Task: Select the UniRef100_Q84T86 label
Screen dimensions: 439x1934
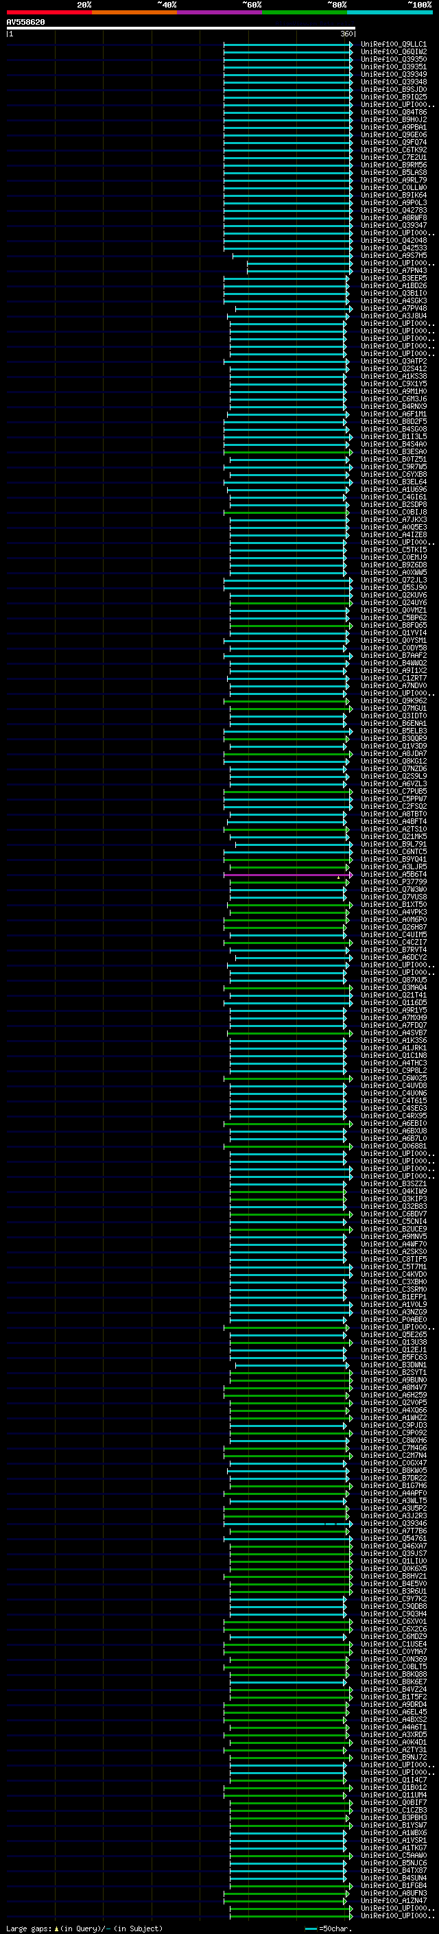Action: pyautogui.click(x=393, y=112)
